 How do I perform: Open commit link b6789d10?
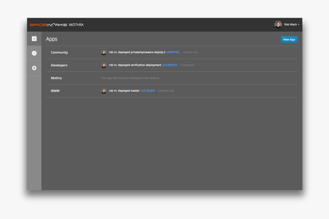tap(170, 65)
